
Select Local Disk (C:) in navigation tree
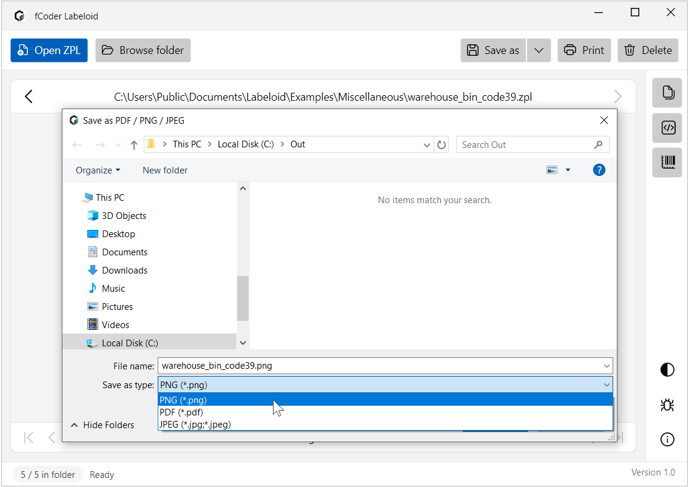(x=149, y=343)
